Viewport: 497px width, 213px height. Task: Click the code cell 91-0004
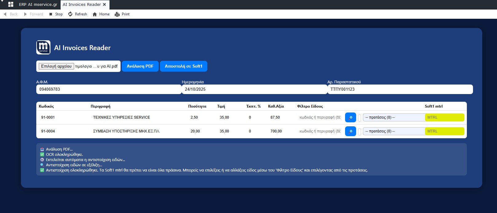coord(48,131)
